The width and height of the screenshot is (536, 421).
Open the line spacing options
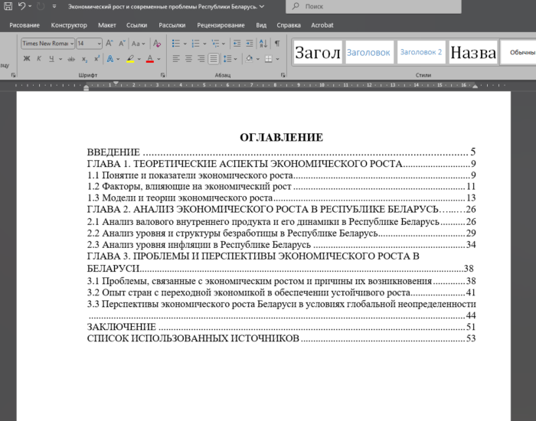pyautogui.click(x=227, y=59)
